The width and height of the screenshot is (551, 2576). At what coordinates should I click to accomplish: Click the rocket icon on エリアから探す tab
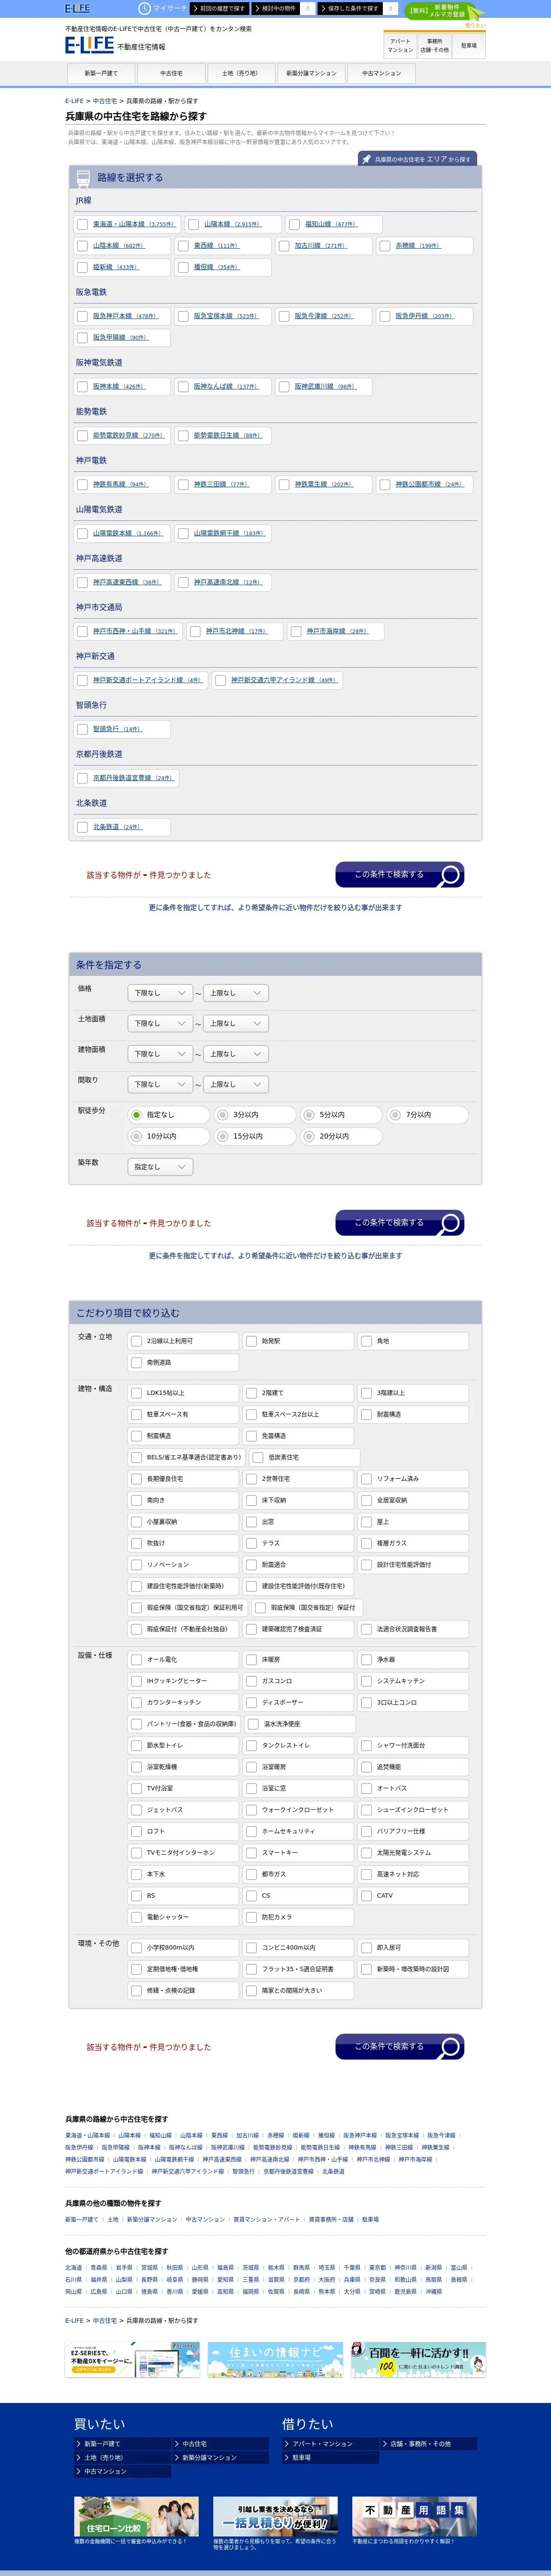coord(367,159)
